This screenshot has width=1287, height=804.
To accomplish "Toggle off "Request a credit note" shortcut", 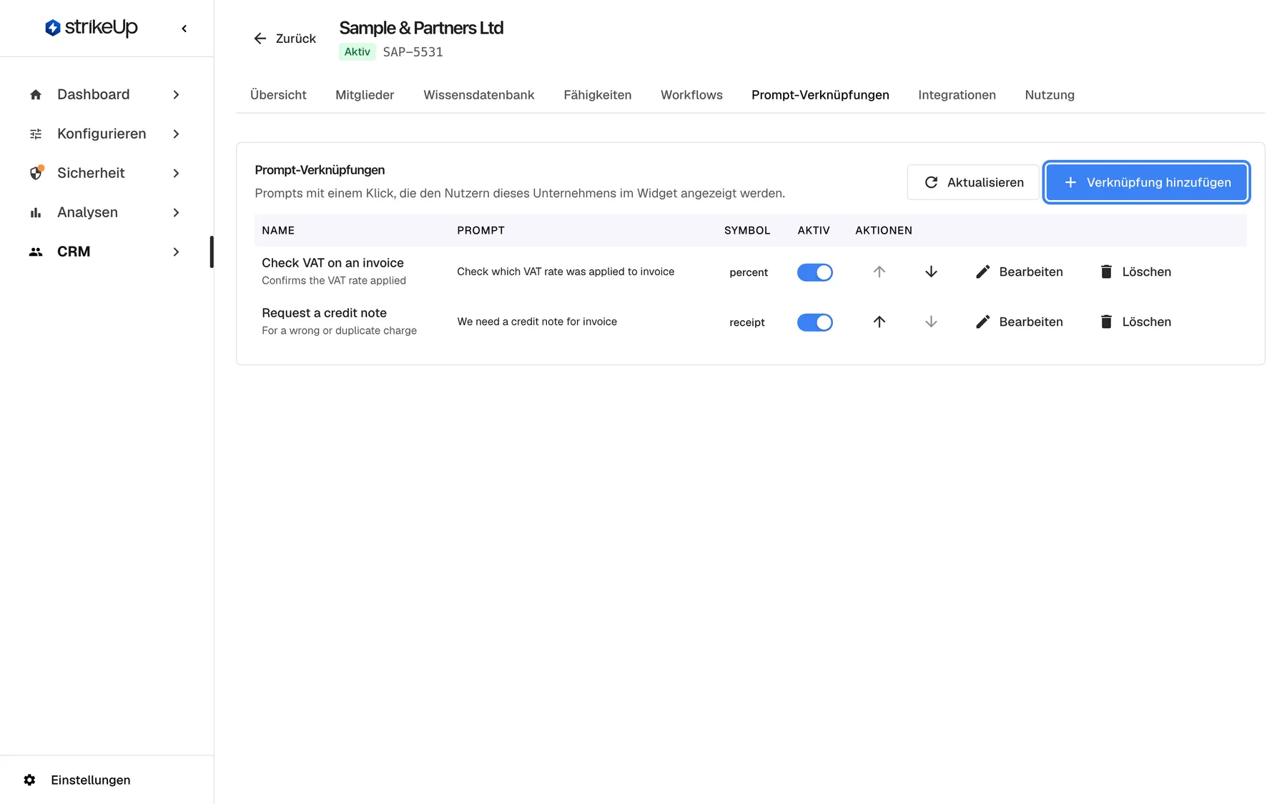I will click(x=815, y=322).
